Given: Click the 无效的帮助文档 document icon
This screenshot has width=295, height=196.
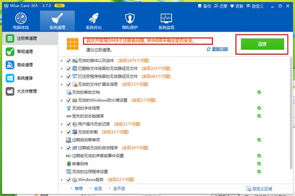Looking at the screenshot, I should click(x=69, y=93).
